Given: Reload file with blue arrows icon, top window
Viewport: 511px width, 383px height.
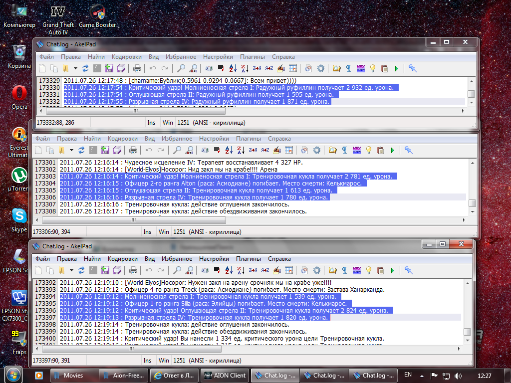Looking at the screenshot, I should pyautogui.click(x=85, y=68).
